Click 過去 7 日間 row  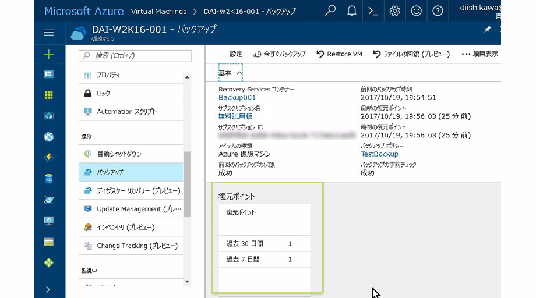tap(265, 260)
